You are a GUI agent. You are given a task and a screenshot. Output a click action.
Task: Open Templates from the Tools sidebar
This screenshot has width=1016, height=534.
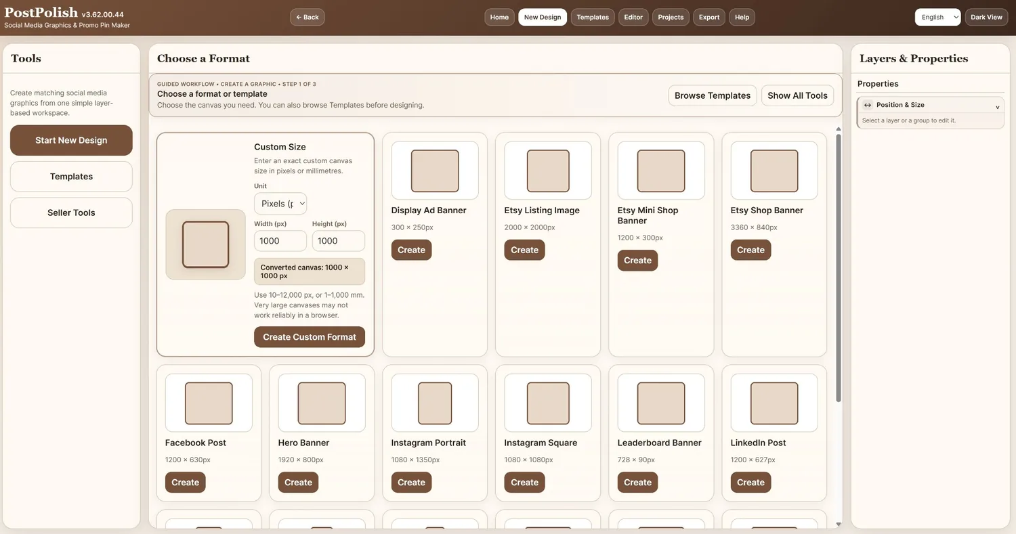click(71, 177)
